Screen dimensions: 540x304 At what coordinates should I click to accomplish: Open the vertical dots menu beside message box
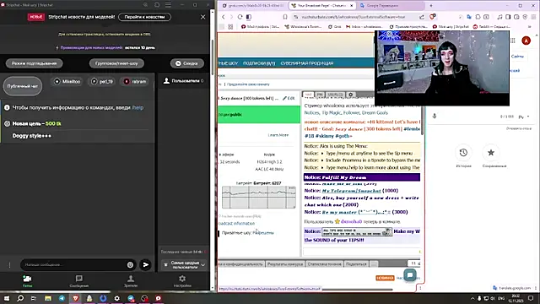click(x=9, y=264)
